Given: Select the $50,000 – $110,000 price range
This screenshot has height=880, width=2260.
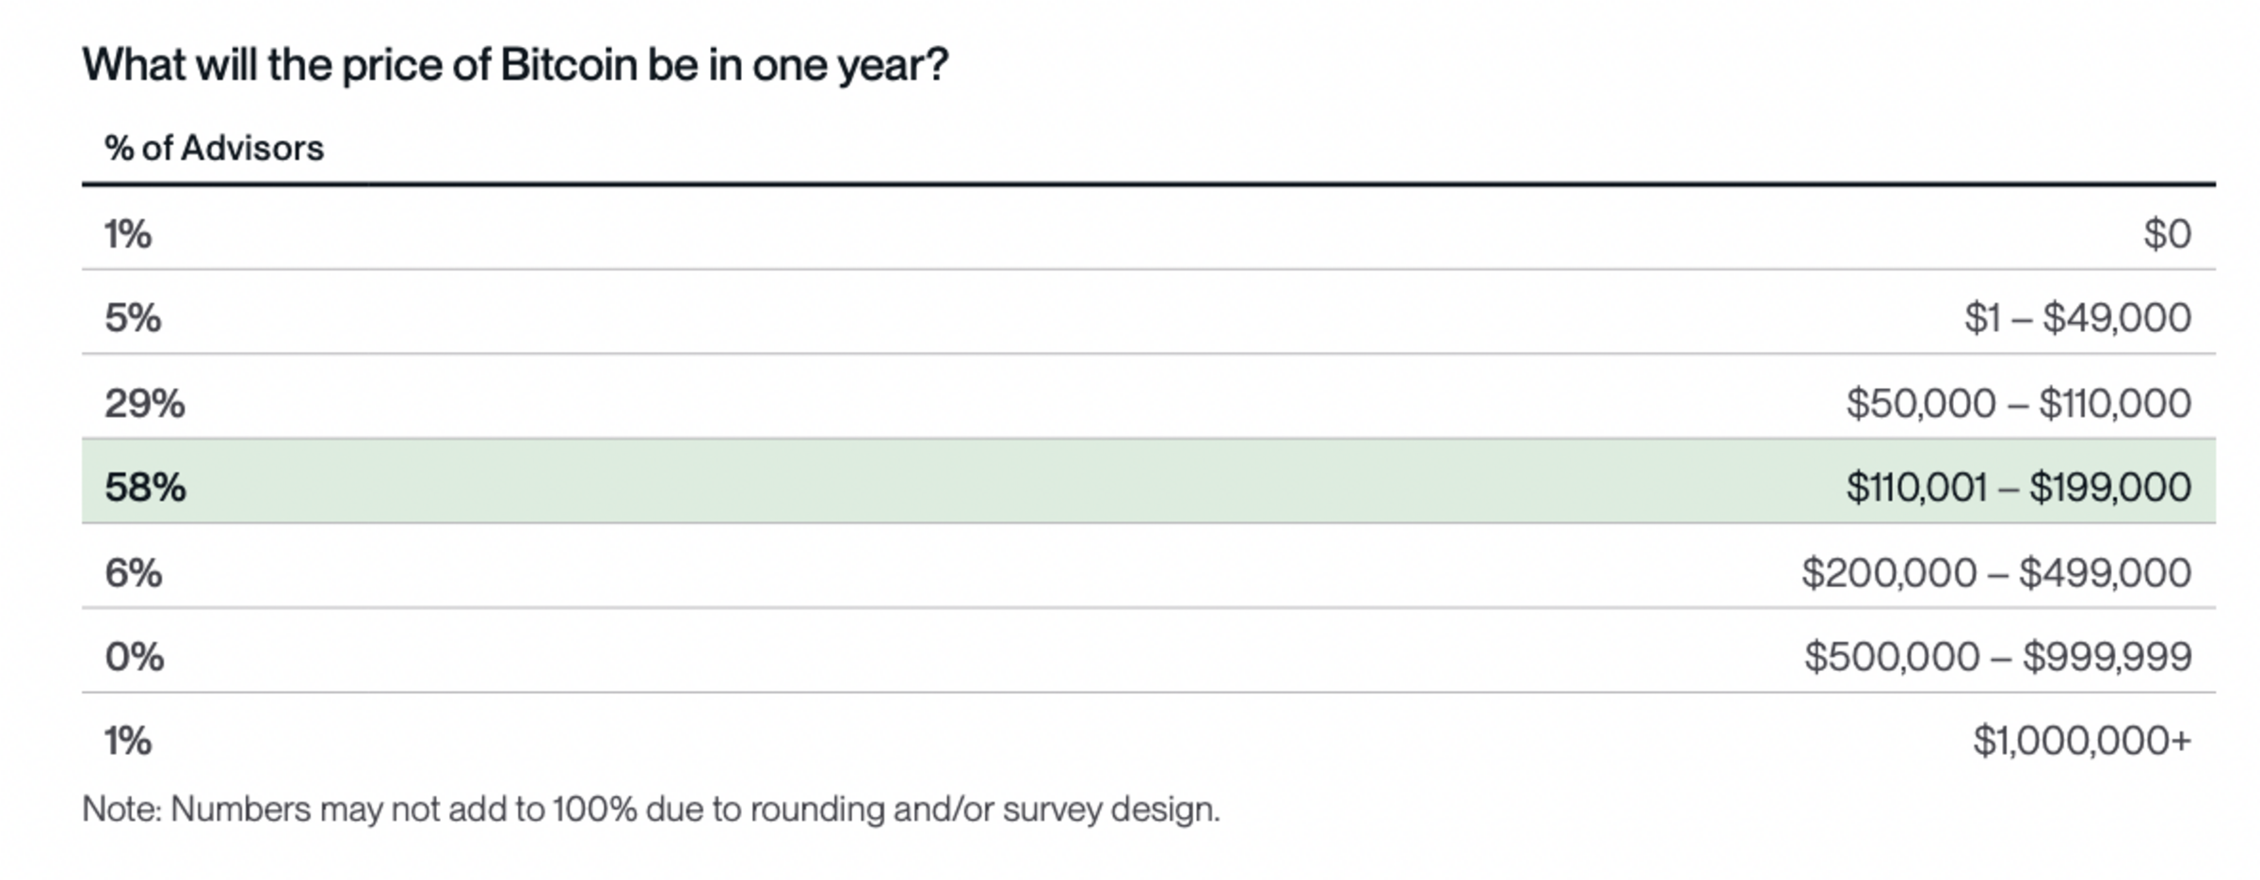Looking at the screenshot, I should tap(2018, 403).
